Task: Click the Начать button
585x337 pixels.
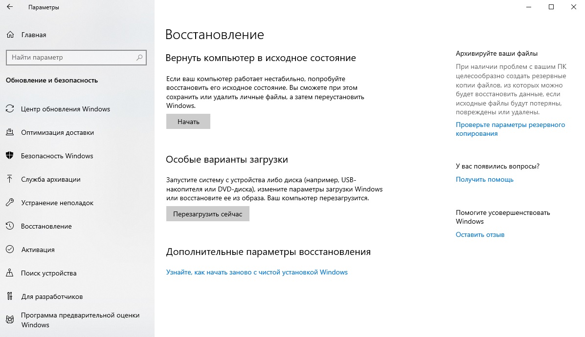Action: [x=188, y=122]
